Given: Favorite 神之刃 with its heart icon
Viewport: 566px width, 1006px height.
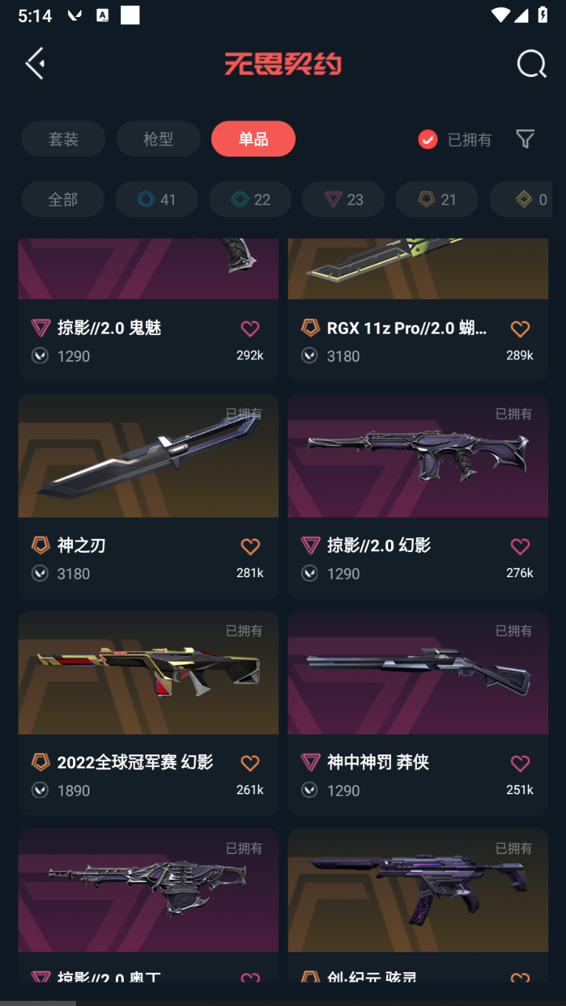Looking at the screenshot, I should (250, 546).
